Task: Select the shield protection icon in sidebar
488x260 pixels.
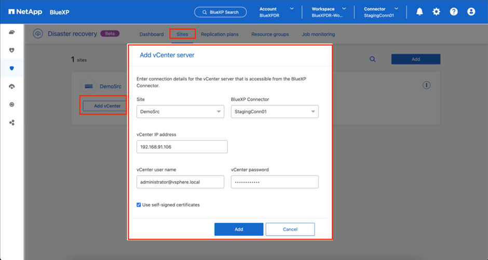Action: click(12, 69)
